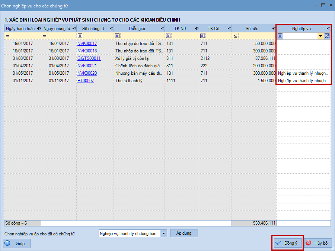Viewport: 335px width, 251px height.
Task: Click Nghiệp vụ cell for voucher NVK00021
Action: click(303, 66)
